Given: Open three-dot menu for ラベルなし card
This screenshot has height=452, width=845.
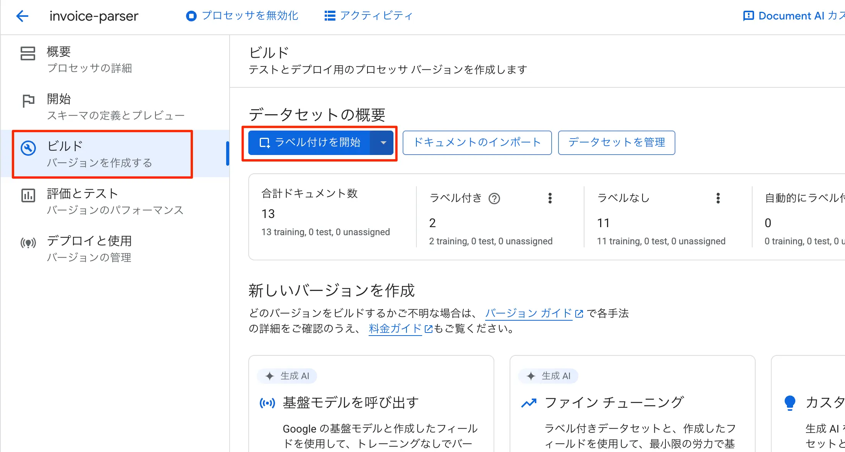Looking at the screenshot, I should (718, 198).
